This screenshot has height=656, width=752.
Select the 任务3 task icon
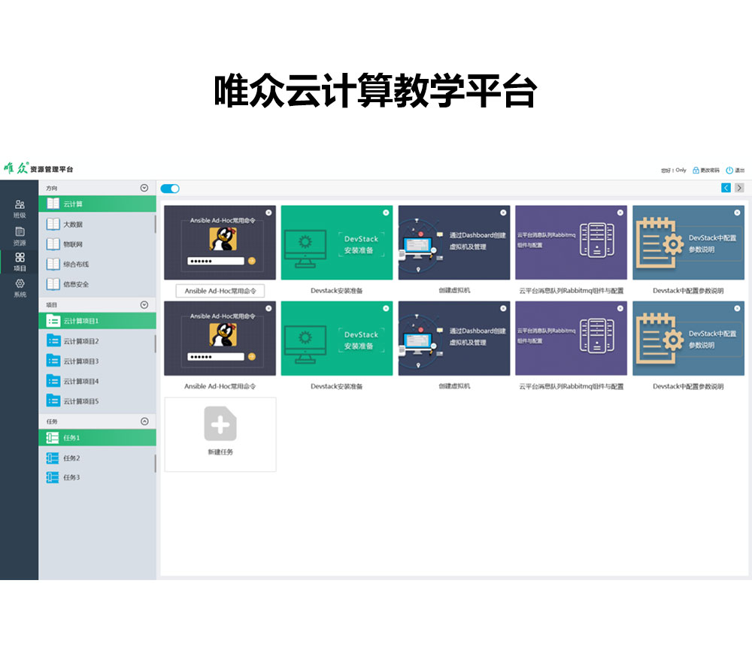pos(53,477)
